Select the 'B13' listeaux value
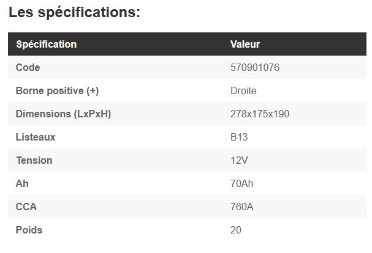 [x=239, y=137]
